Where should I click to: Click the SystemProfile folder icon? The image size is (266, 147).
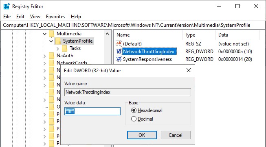coord(58,41)
